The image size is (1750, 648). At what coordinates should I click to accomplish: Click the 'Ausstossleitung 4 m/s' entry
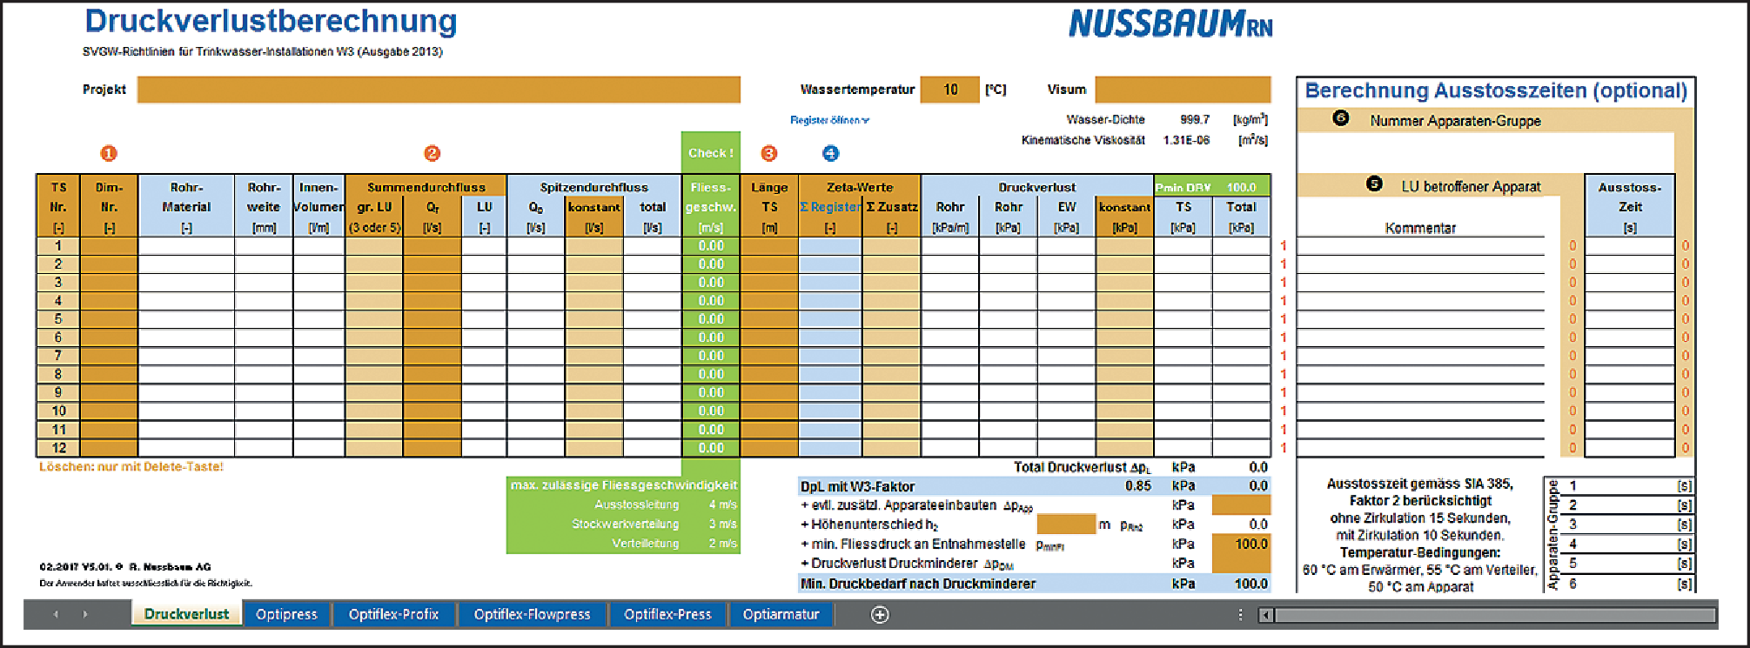tap(666, 504)
